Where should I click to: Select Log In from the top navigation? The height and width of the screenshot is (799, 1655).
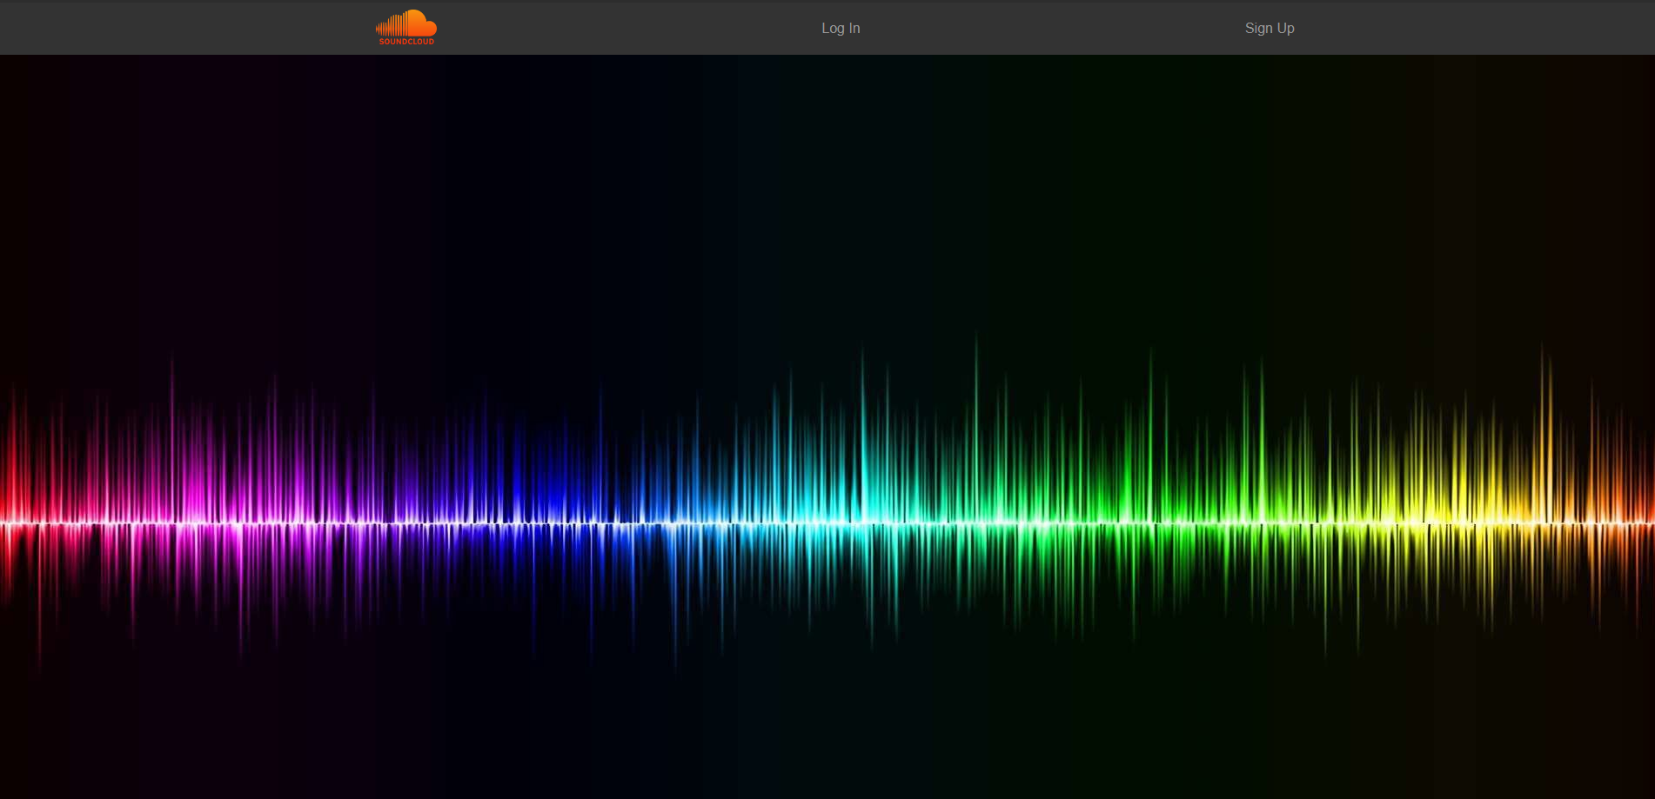[839, 28]
